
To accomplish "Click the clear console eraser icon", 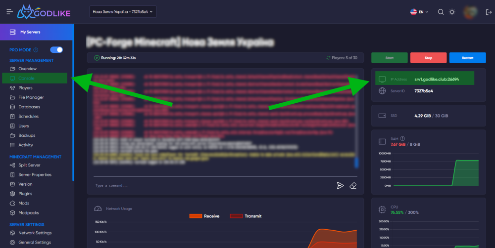I will coord(353,186).
